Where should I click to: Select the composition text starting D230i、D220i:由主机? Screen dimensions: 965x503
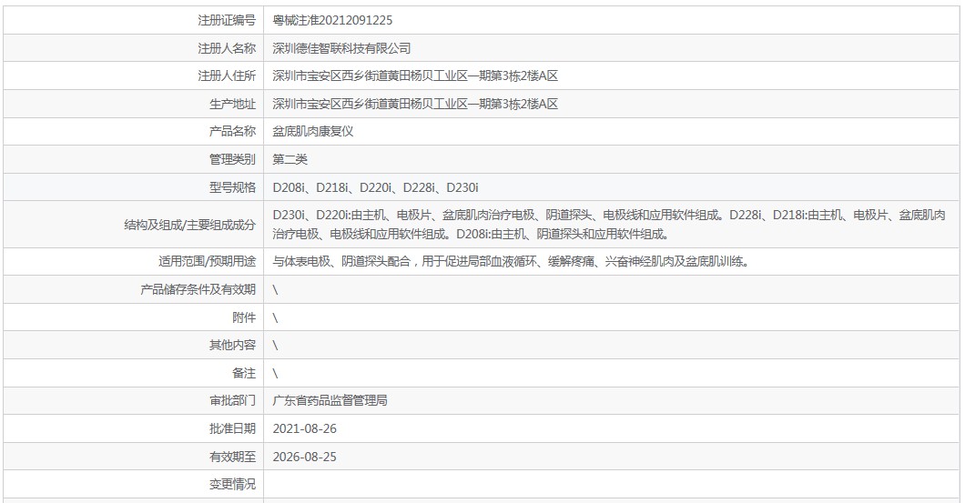point(609,225)
